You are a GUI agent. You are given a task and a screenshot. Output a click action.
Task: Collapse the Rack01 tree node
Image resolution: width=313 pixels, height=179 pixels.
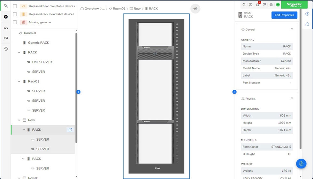(19, 82)
